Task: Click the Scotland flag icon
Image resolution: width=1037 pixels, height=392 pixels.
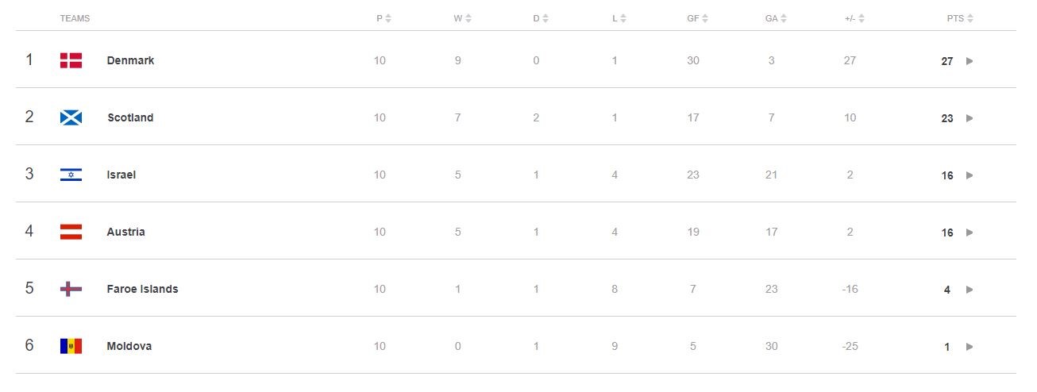Action: [71, 117]
